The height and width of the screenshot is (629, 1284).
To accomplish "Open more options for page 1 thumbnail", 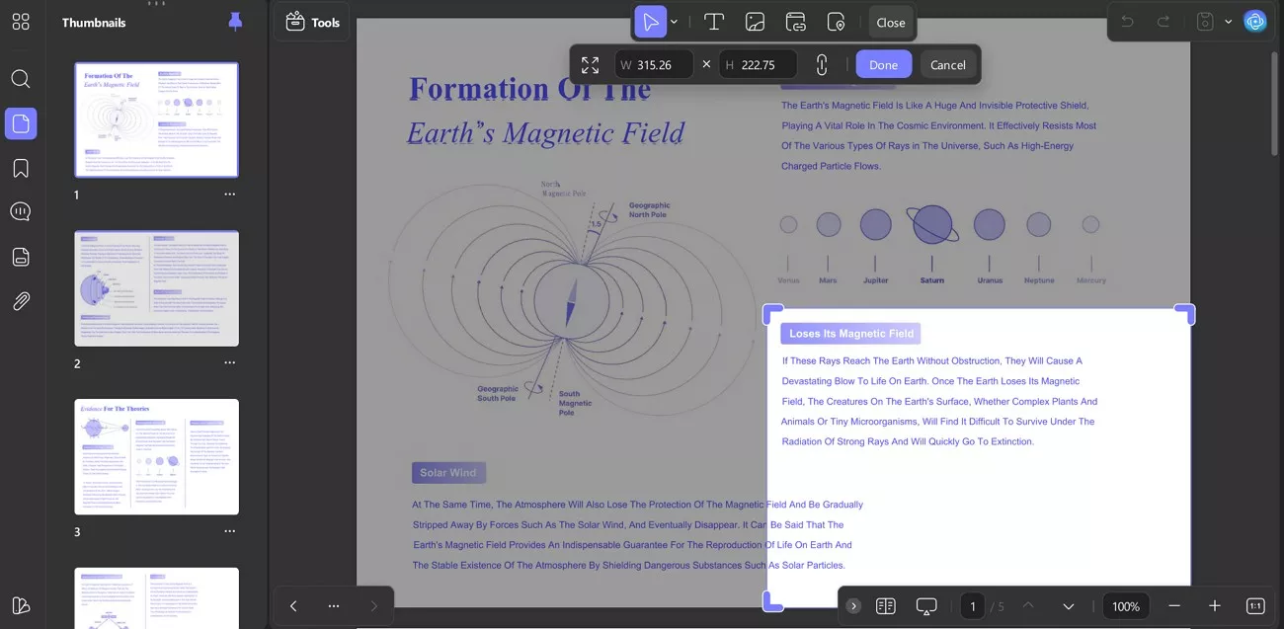I will pos(229,195).
